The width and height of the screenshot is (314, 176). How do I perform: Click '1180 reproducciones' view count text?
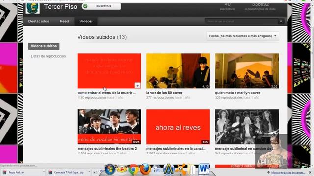pyautogui.click(x=92, y=98)
